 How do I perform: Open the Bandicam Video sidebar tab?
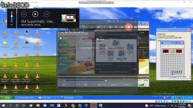click(63, 51)
